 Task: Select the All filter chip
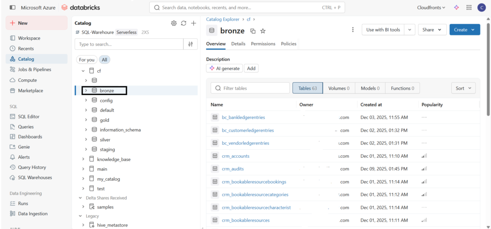[x=104, y=60]
